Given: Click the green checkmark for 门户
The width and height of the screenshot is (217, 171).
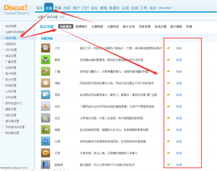Looking at the screenshot, I should (169, 48).
